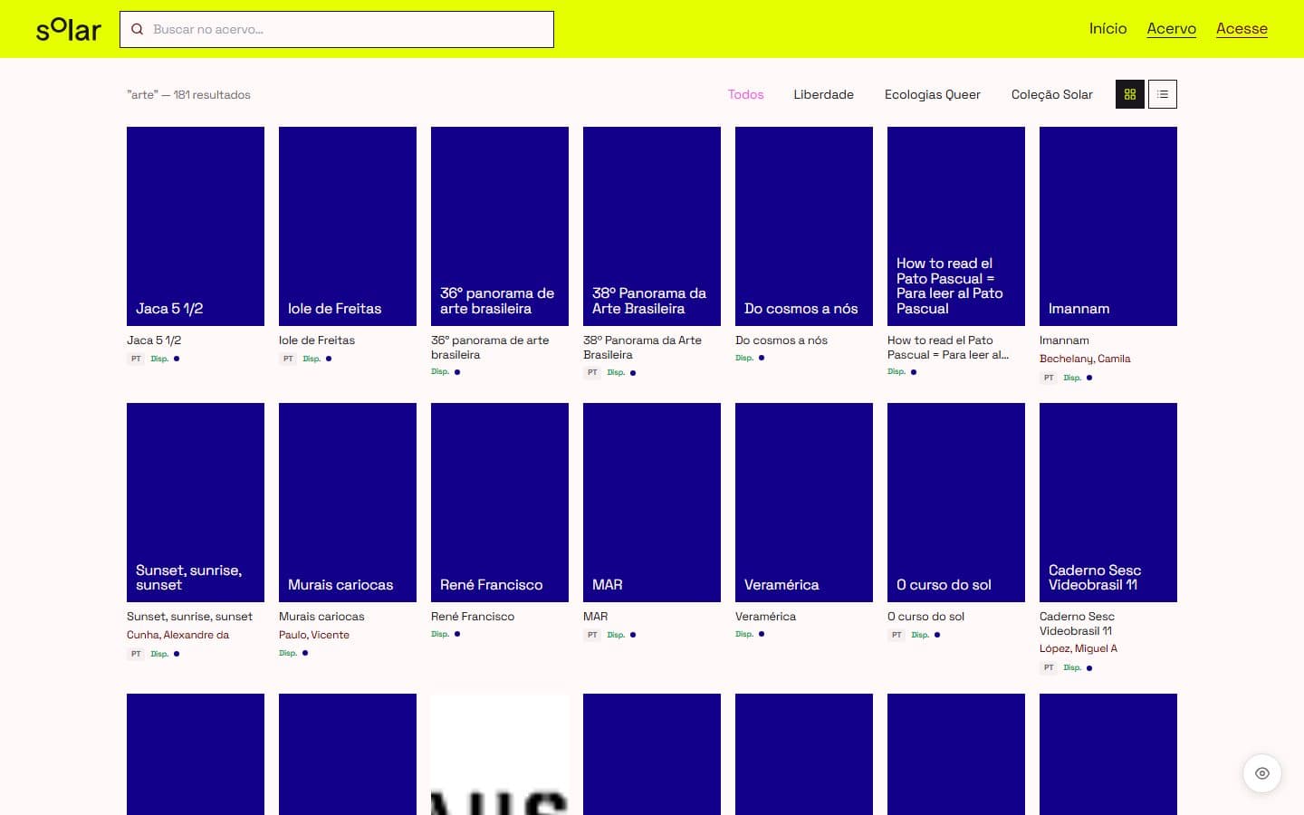This screenshot has width=1304, height=815.
Task: Click Disp. status under Murais cariocas
Action: pos(288,653)
